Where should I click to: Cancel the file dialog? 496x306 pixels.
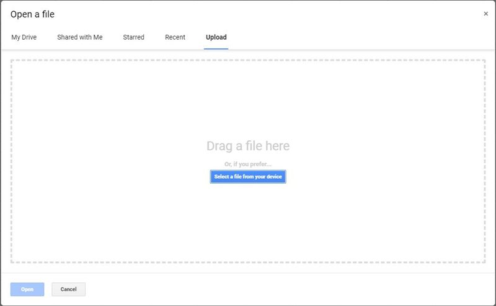tap(69, 289)
